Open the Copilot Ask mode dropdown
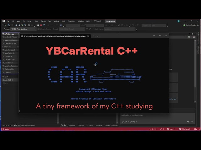The height and width of the screenshot is (150, 201). (x=125, y=122)
